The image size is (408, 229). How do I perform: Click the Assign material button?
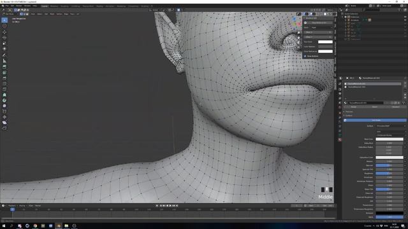pos(354,107)
